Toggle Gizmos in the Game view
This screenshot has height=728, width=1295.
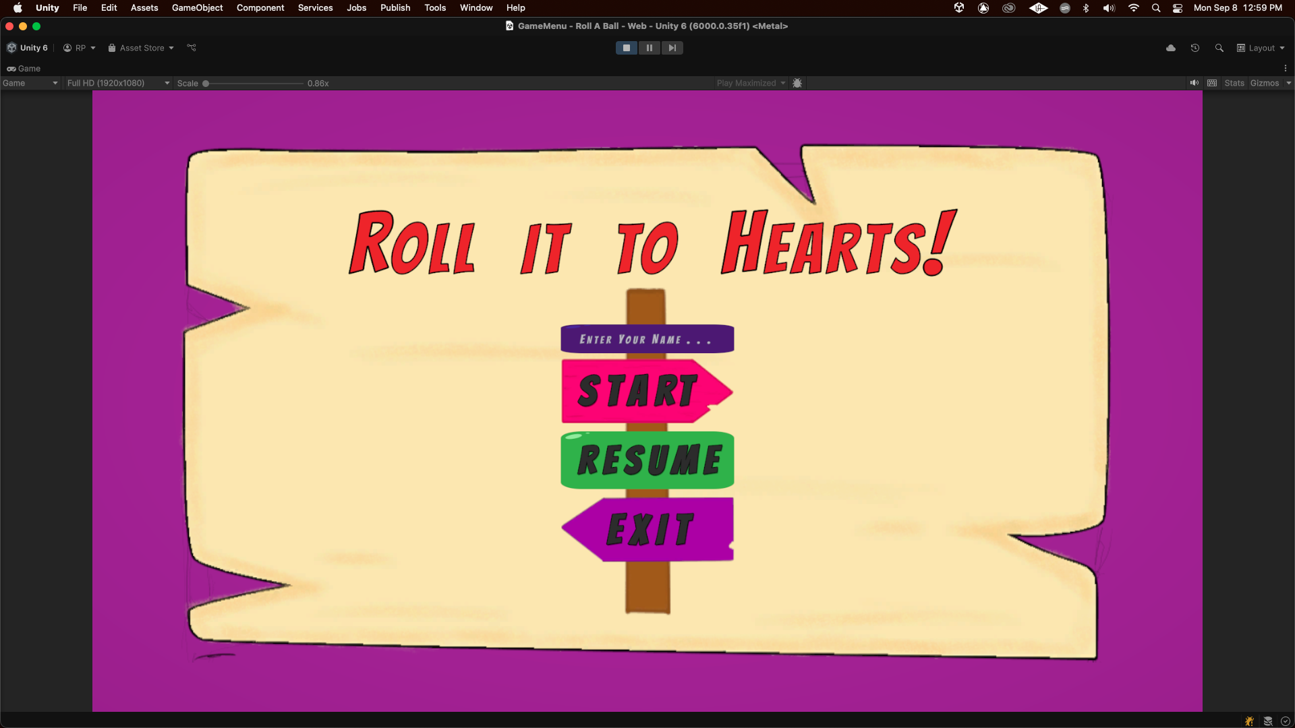click(1264, 83)
